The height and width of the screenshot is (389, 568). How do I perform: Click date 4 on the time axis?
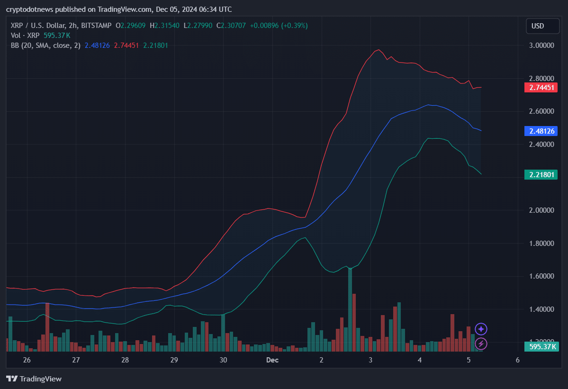pyautogui.click(x=419, y=360)
